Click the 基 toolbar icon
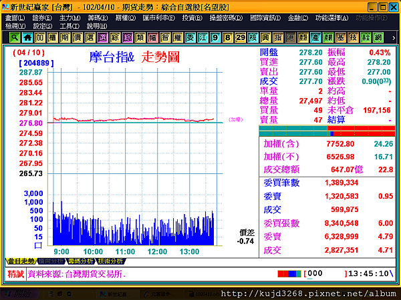Image resolution: width=401 pixels, height=300 pixels. (341, 37)
